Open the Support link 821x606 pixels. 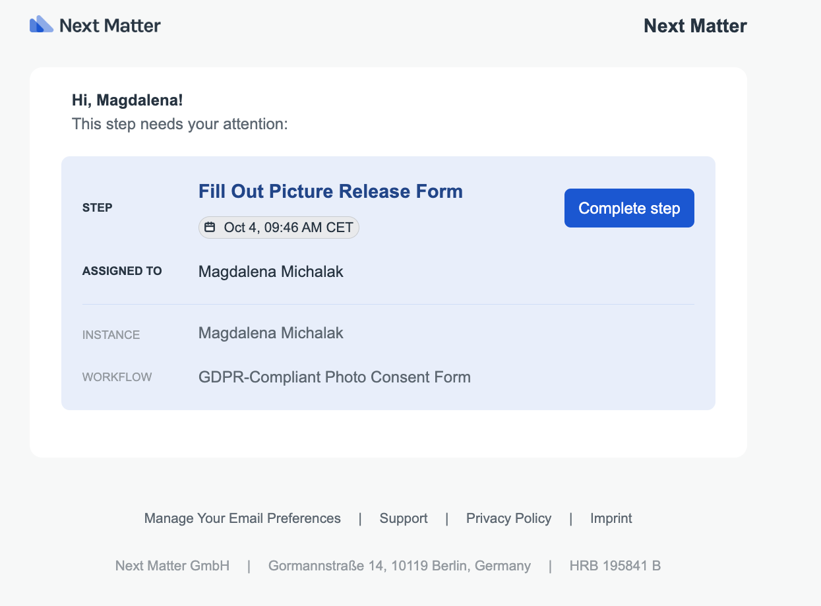[404, 518]
